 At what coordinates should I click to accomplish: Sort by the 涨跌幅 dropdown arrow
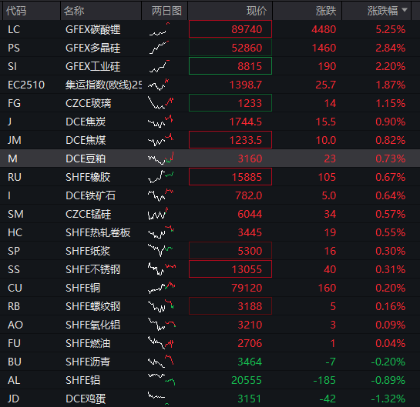[405, 10]
